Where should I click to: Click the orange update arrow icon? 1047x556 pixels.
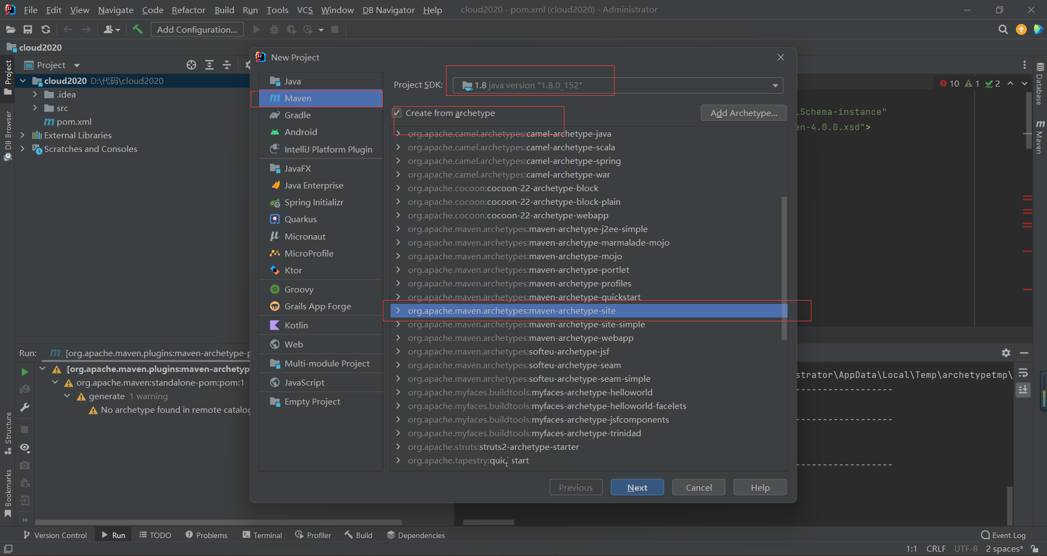pos(1021,29)
